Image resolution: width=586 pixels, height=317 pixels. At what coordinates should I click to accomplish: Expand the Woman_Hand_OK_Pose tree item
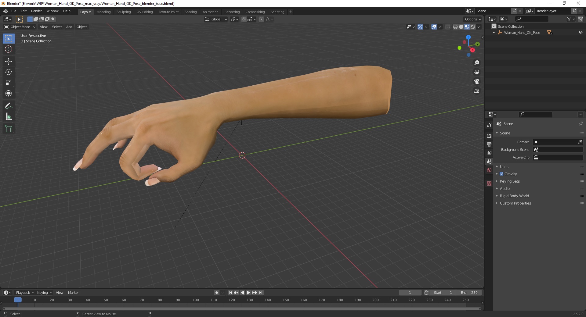point(494,32)
